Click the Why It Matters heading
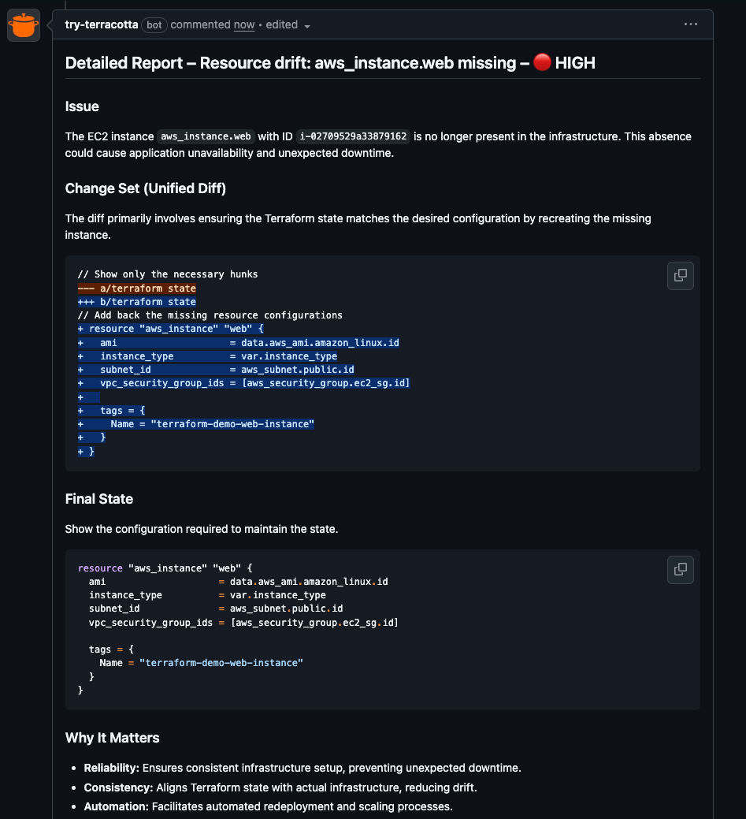This screenshot has height=819, width=746. point(113,738)
